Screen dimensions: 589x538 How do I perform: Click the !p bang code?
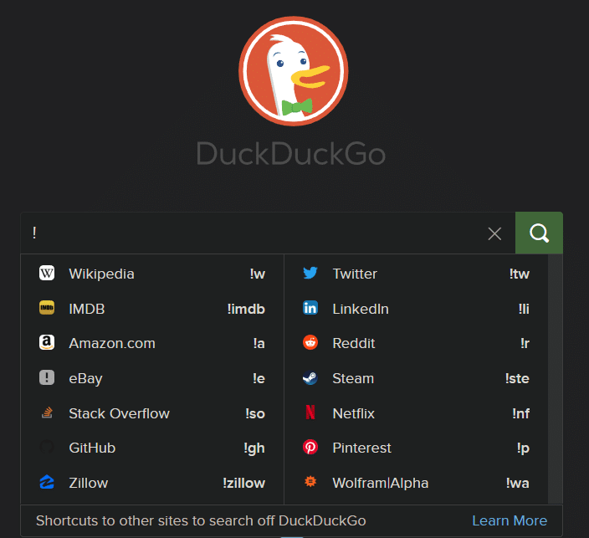tap(523, 448)
